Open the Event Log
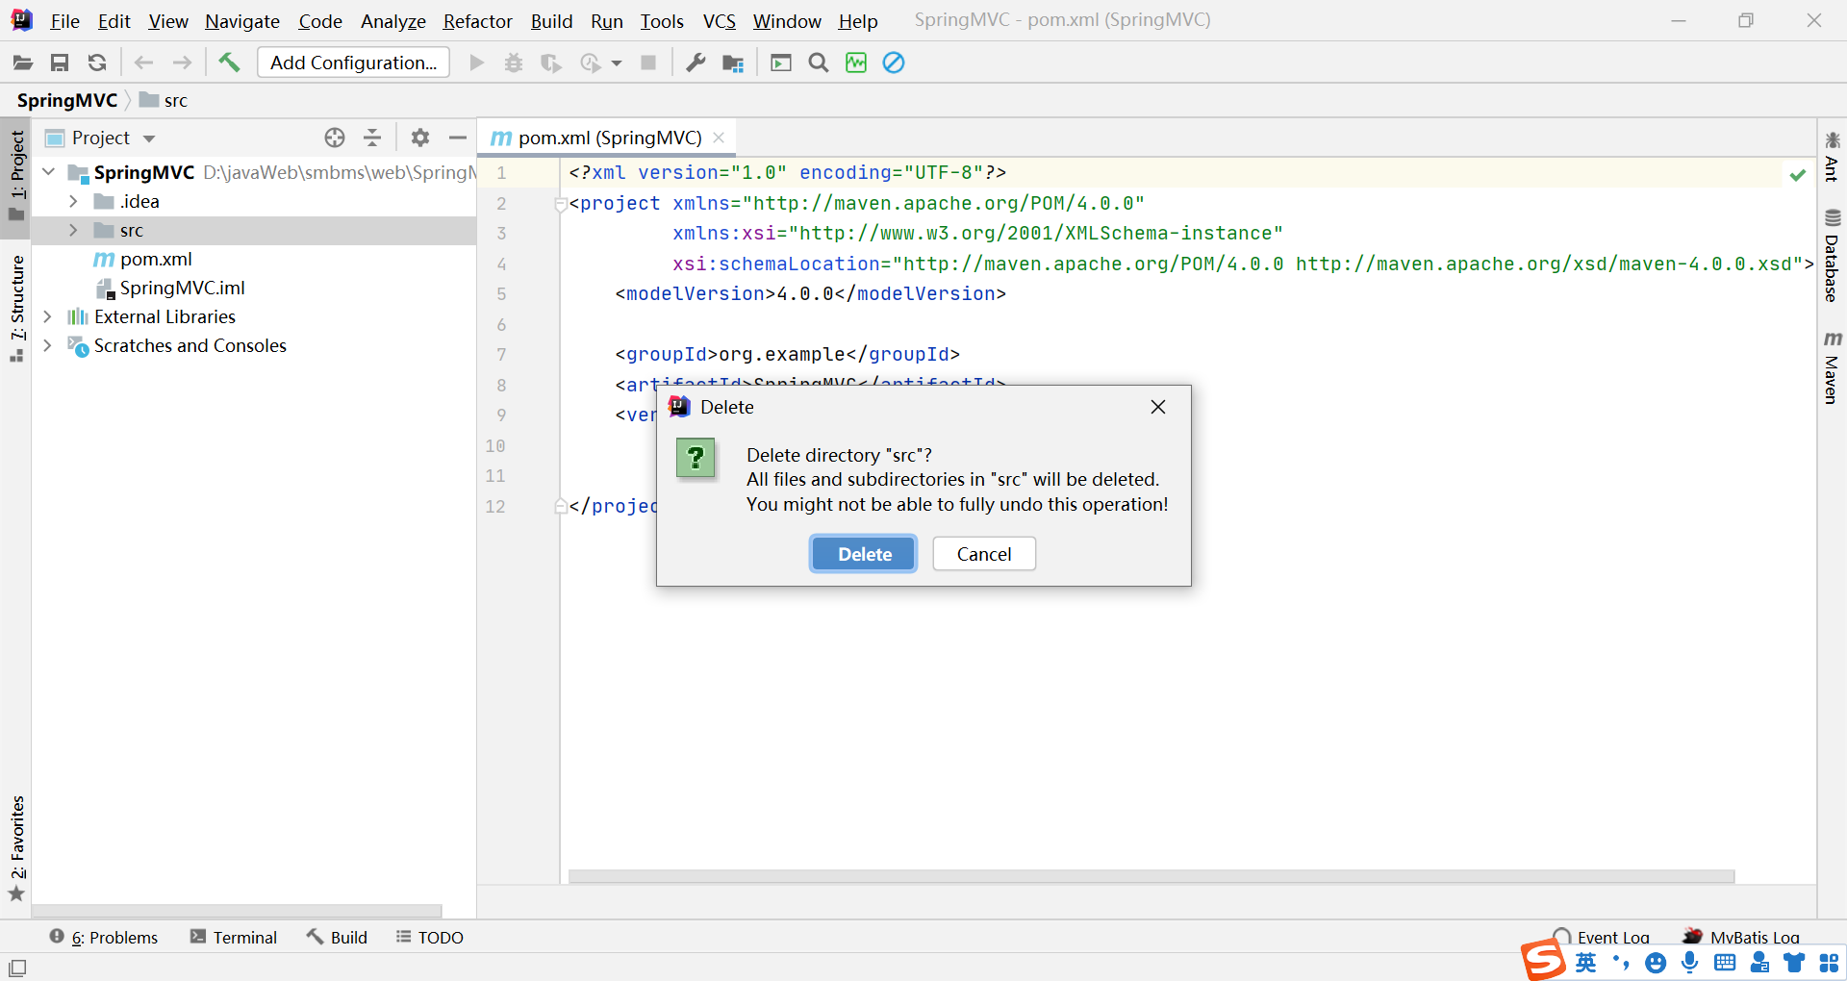Screen dimensions: 1847x981 [x=1602, y=938]
